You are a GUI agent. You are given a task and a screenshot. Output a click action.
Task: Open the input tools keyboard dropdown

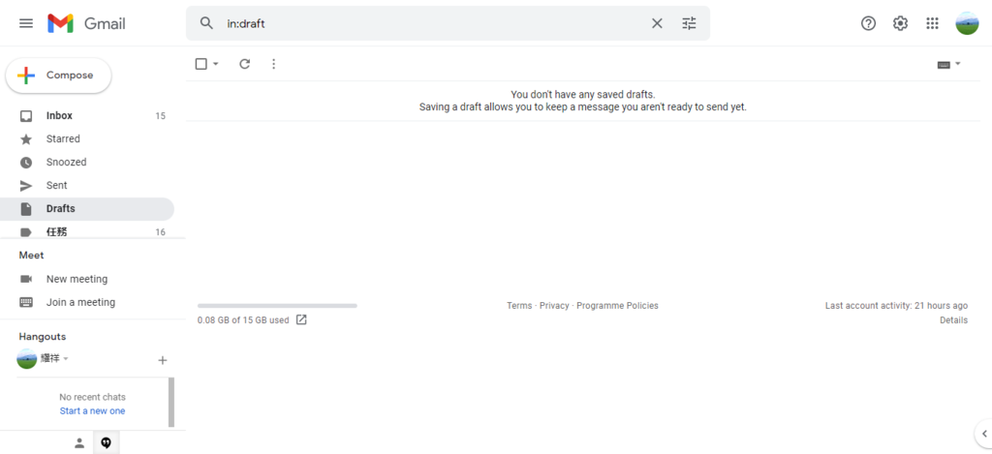pos(948,64)
